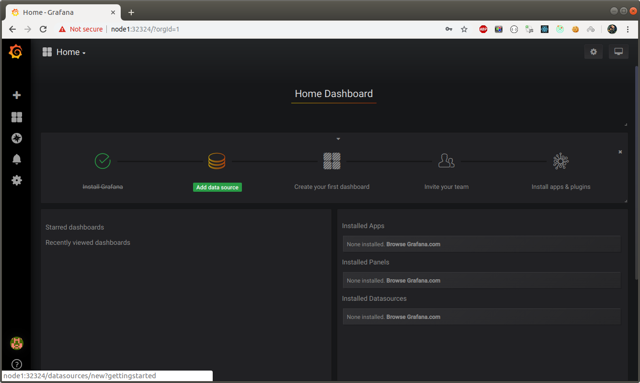Click the Home Dashboard title text
This screenshot has height=383, width=640.
(334, 94)
